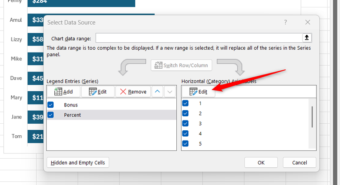340x185 pixels.
Task: Select Mary label on chart axis
Action: click(16, 97)
